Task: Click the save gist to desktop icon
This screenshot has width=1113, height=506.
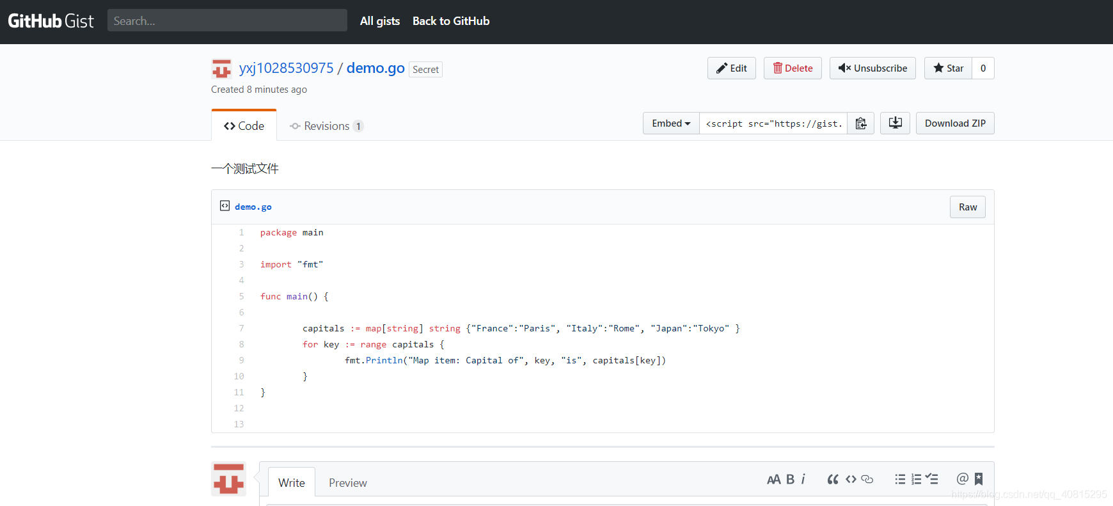Action: [895, 123]
